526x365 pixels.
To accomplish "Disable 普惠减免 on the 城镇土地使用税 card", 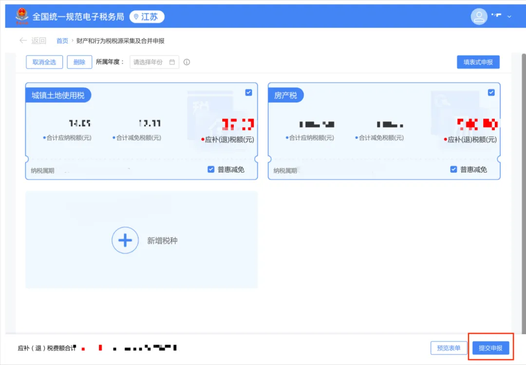I will coord(211,169).
